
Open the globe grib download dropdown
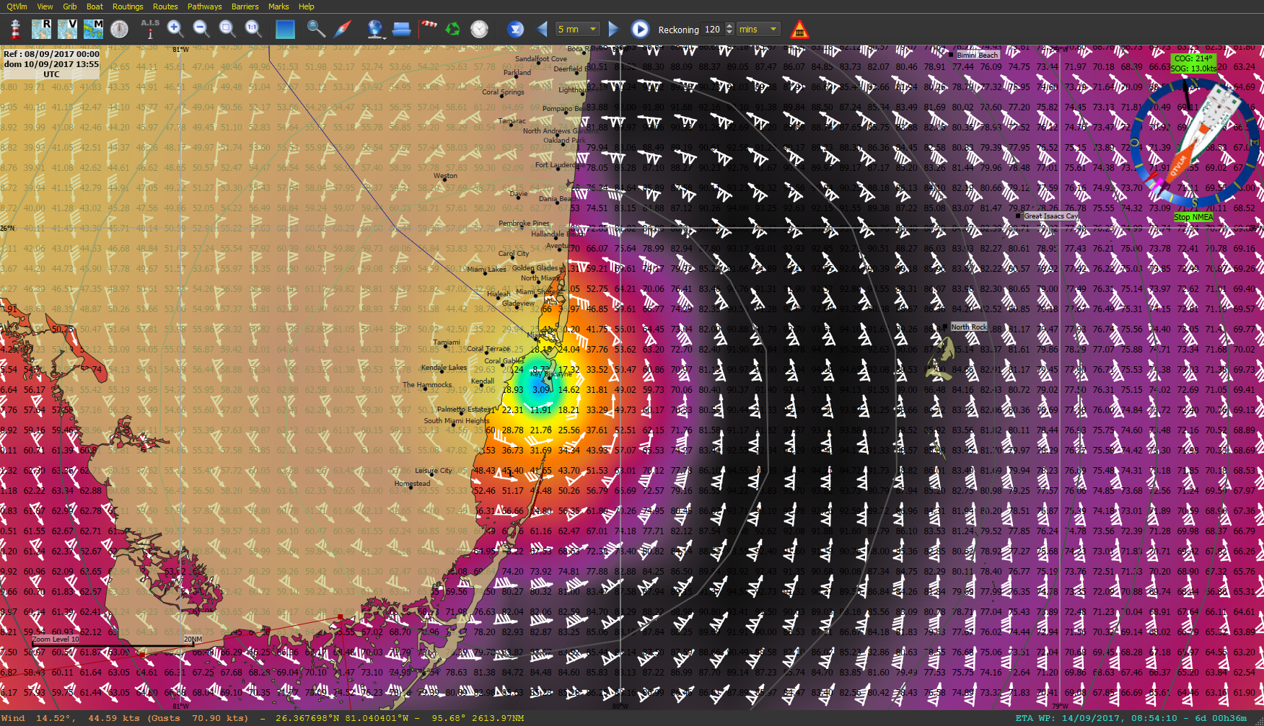(375, 29)
